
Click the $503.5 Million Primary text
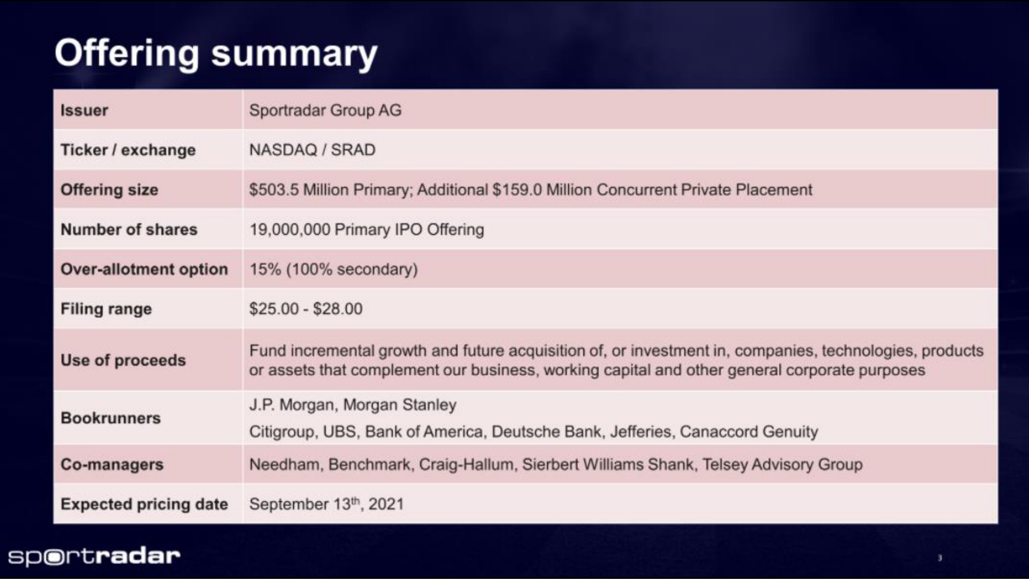click(x=330, y=190)
